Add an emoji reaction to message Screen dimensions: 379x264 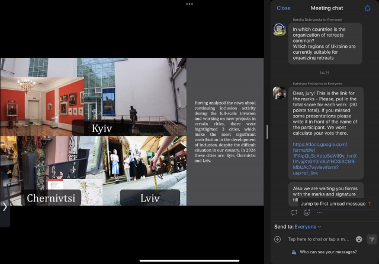coord(307,213)
